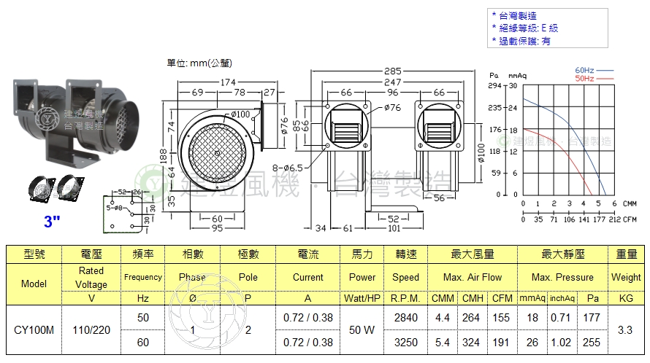
Task: Click the 177 Pa pressure value
Action: 592,318
